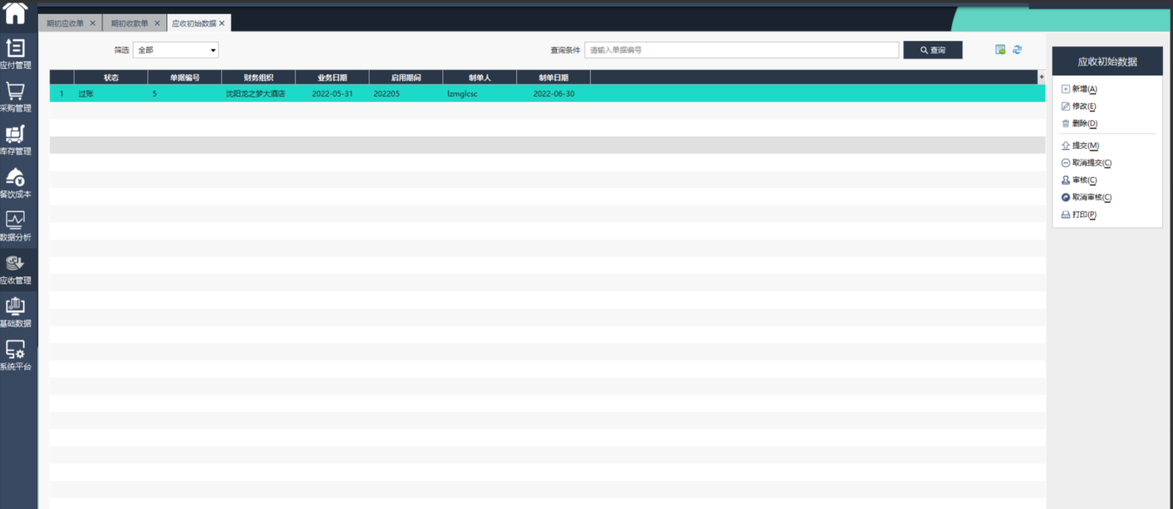Open 基础数据 module in sidebar
The image size is (1173, 509).
(16, 312)
